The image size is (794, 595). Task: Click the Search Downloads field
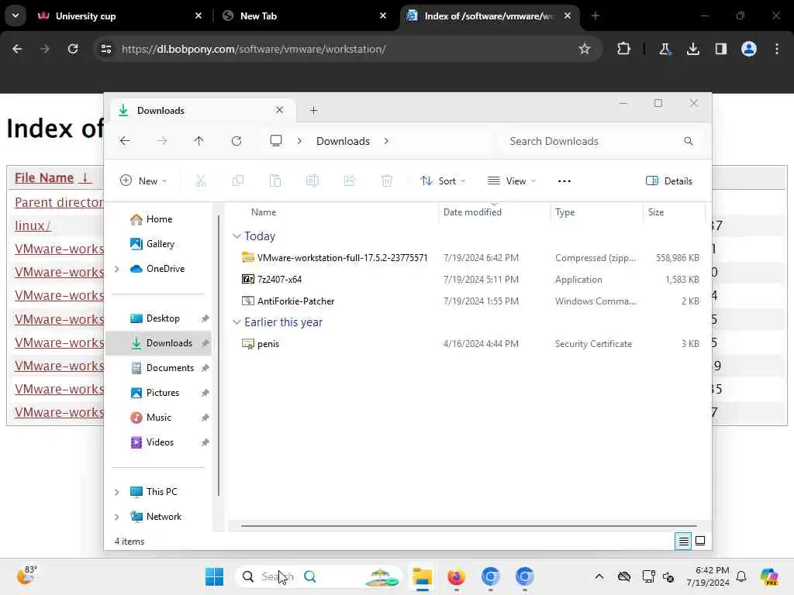(x=601, y=141)
